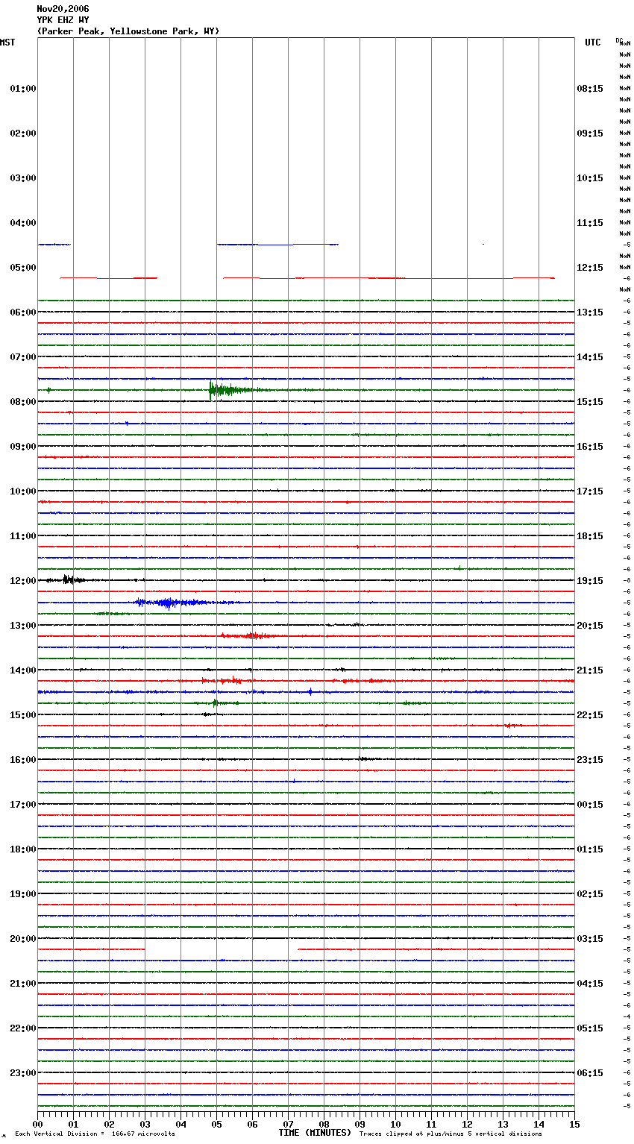The height and width of the screenshot is (1144, 634).
Task: Select the '18:00' MST time label
Action: pyautogui.click(x=23, y=849)
